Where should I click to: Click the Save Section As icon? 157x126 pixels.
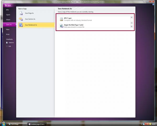click(x=21, y=19)
